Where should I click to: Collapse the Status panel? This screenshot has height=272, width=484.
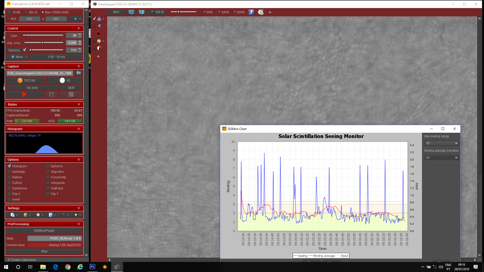point(79,104)
